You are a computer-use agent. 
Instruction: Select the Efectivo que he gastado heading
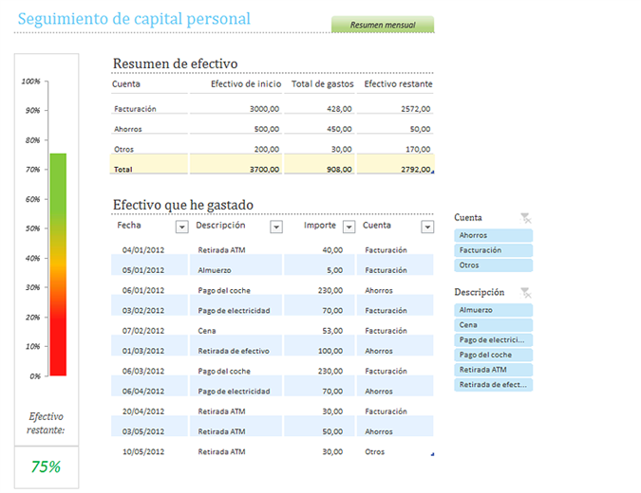[183, 205]
